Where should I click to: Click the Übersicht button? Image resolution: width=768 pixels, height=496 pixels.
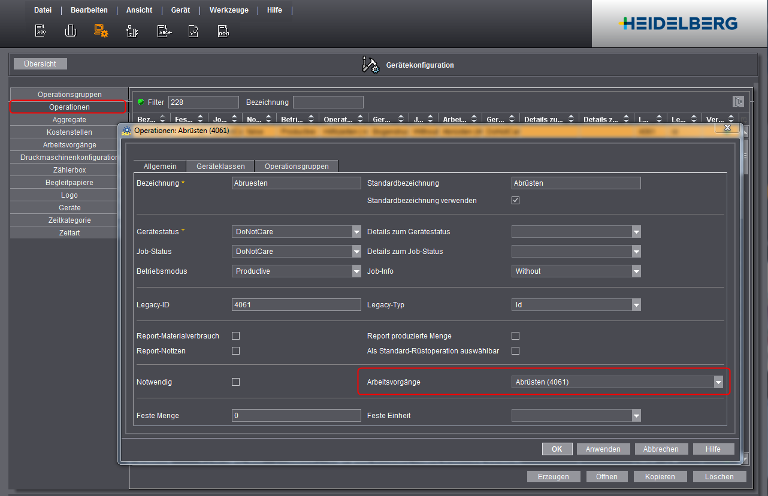pyautogui.click(x=40, y=63)
